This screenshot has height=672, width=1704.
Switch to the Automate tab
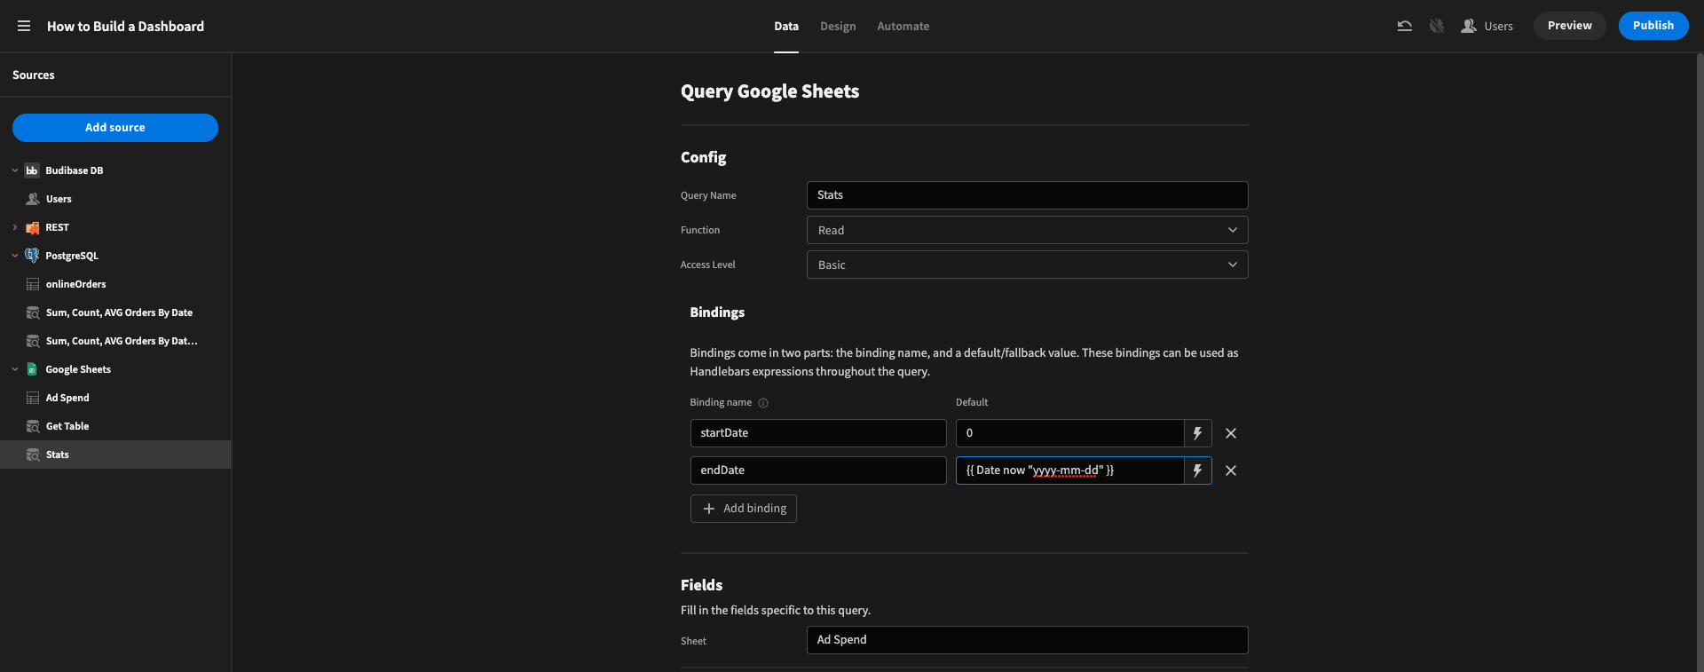[x=903, y=26]
